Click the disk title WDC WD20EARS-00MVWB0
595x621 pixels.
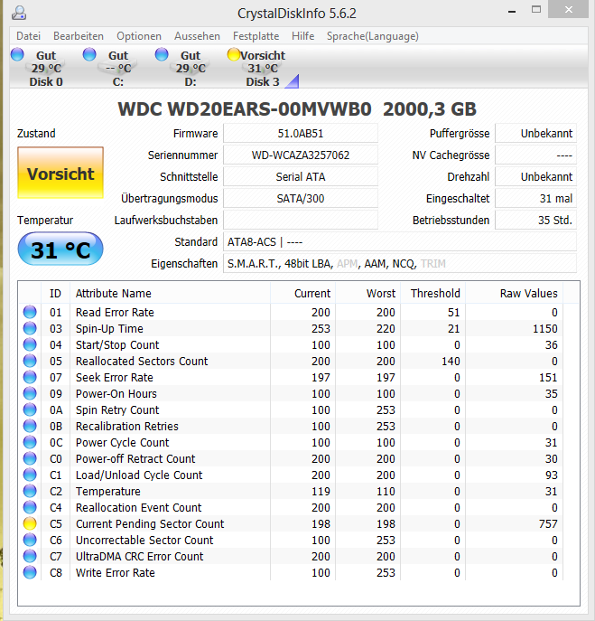tap(245, 108)
